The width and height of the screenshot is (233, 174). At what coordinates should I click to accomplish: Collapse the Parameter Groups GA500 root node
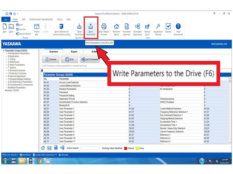pyautogui.click(x=4, y=51)
